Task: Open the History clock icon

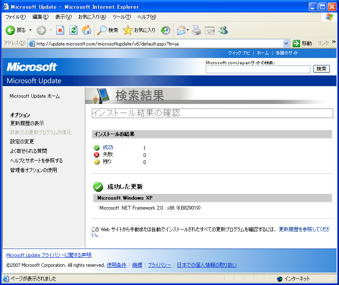Action: [166, 30]
